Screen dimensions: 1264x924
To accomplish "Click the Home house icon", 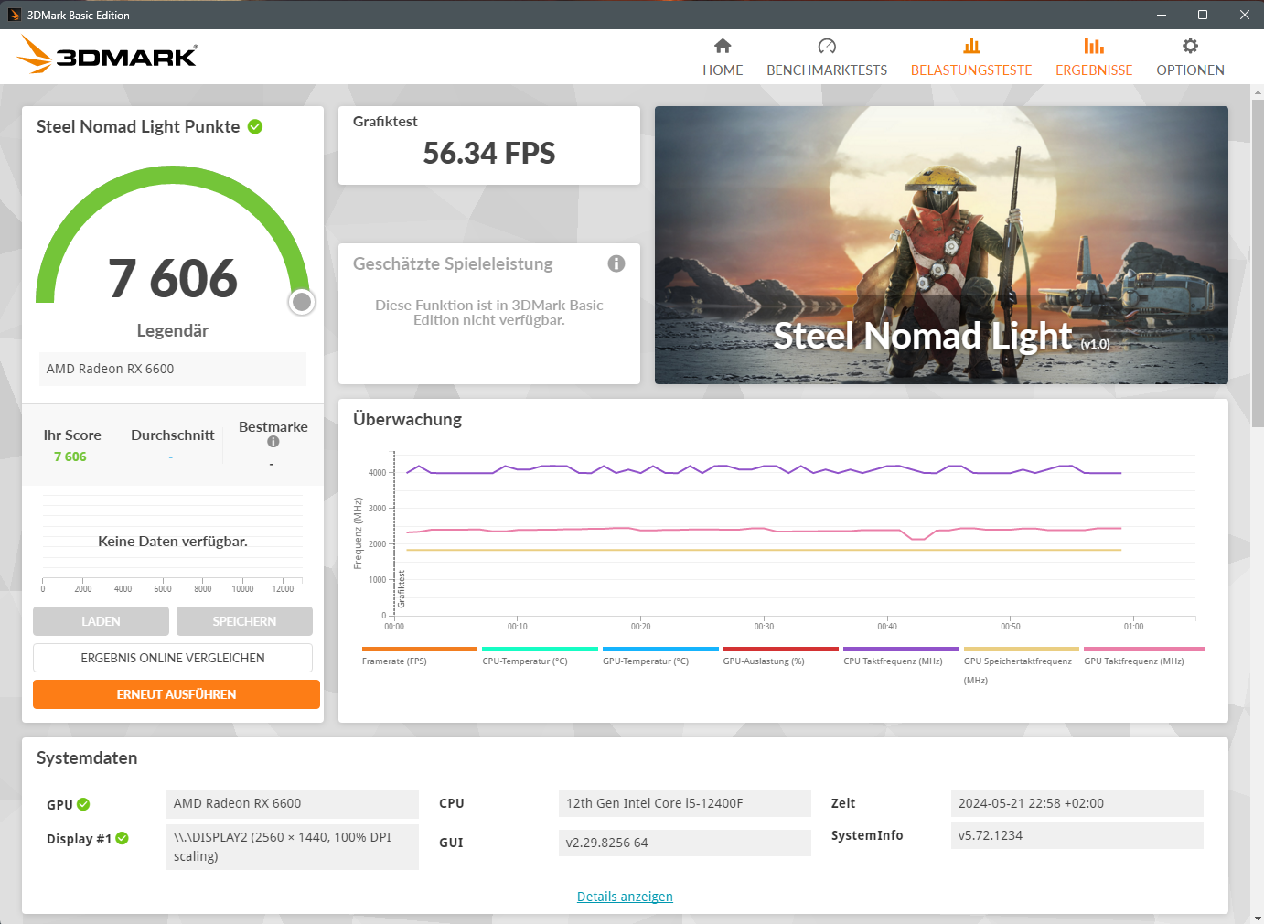I will click(723, 46).
